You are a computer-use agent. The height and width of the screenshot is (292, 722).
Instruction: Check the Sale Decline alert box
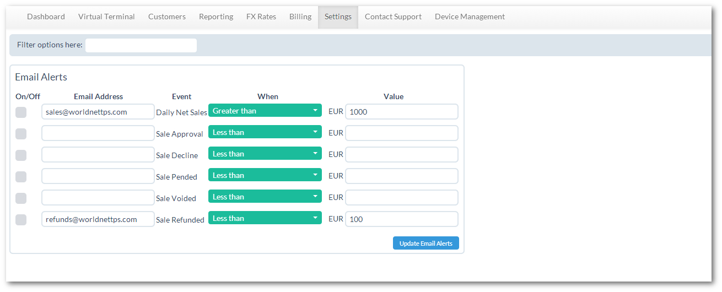(x=21, y=155)
